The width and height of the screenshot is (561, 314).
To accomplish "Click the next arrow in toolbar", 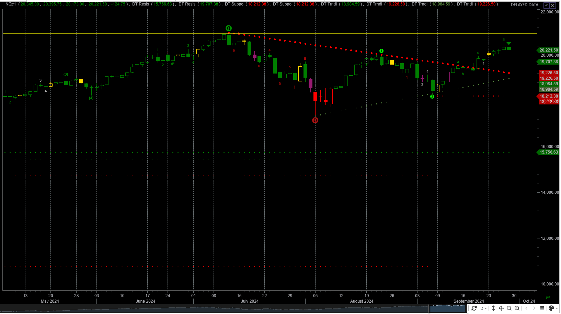I will pyautogui.click(x=534, y=308).
